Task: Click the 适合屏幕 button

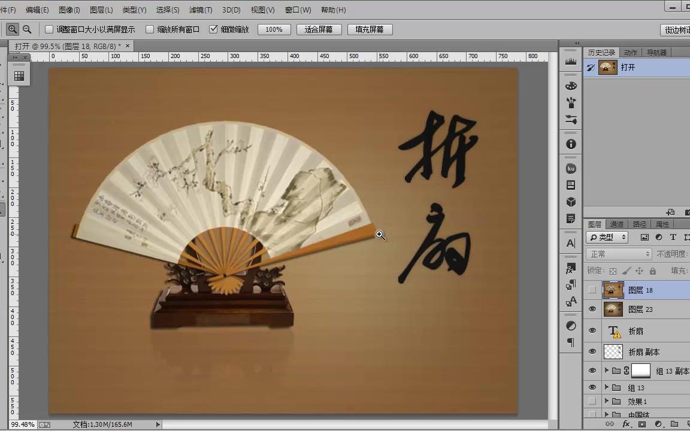Action: [319, 29]
